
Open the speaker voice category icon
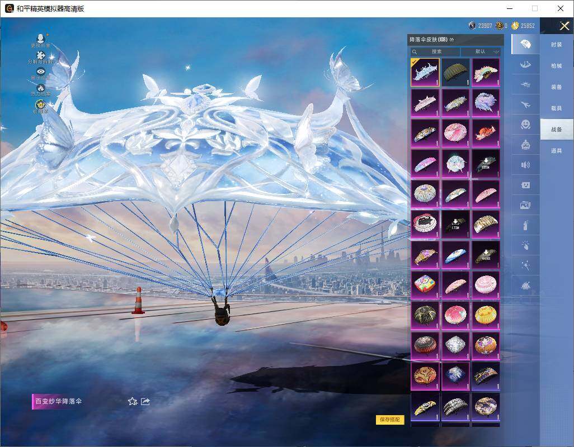525,165
